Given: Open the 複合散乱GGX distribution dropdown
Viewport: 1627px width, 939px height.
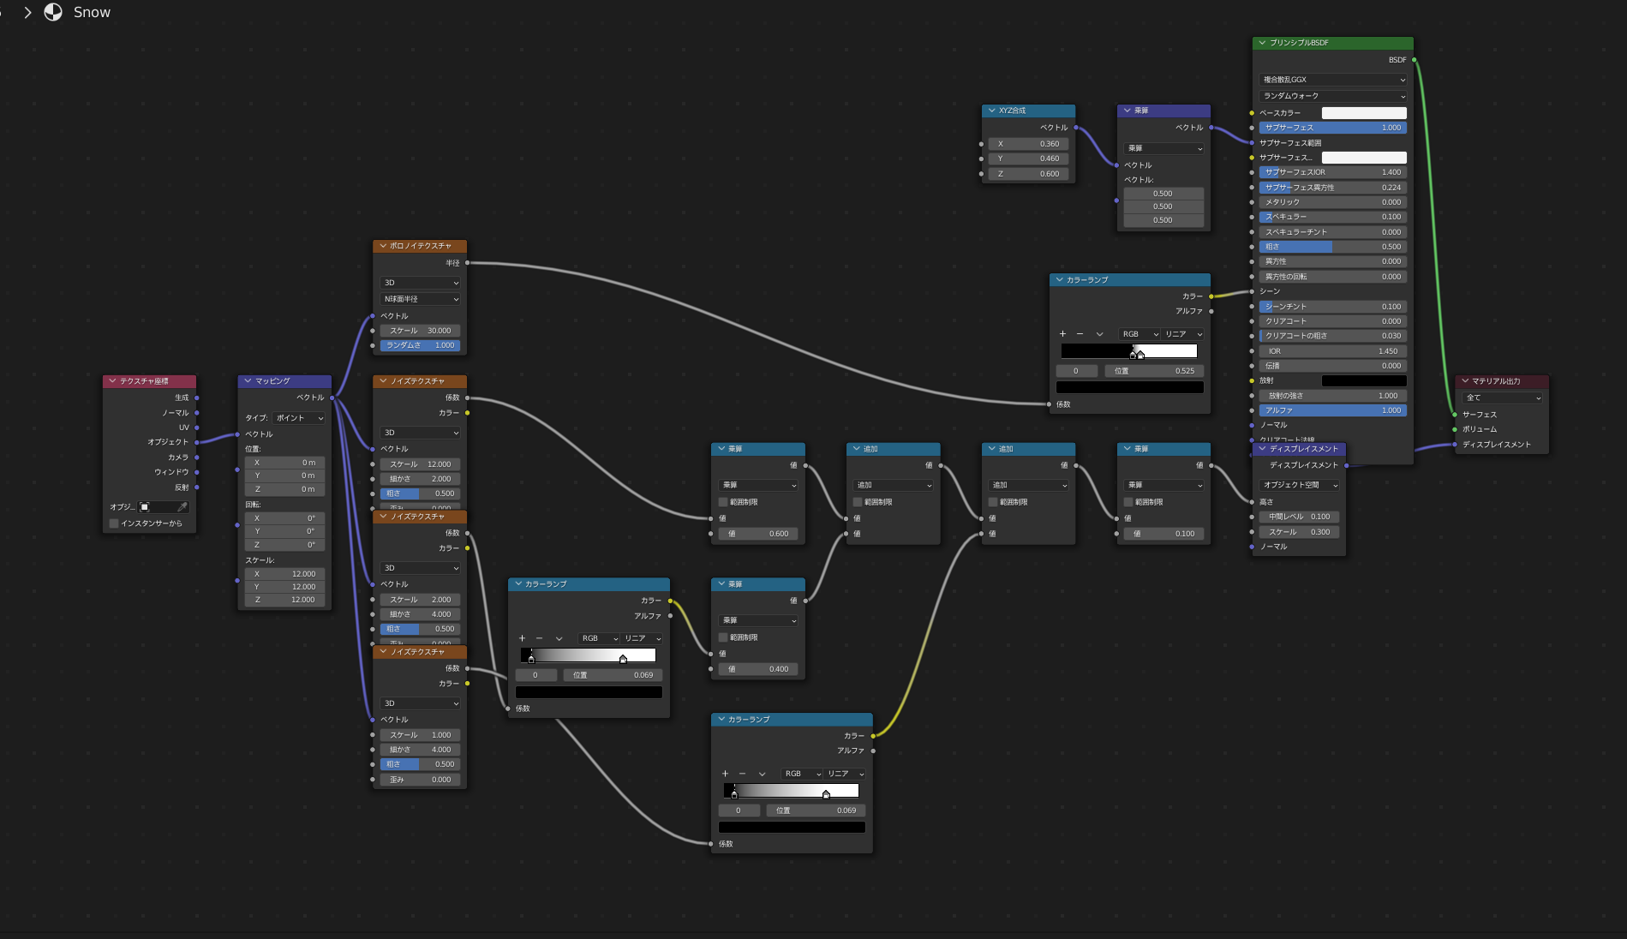Looking at the screenshot, I should coord(1332,80).
